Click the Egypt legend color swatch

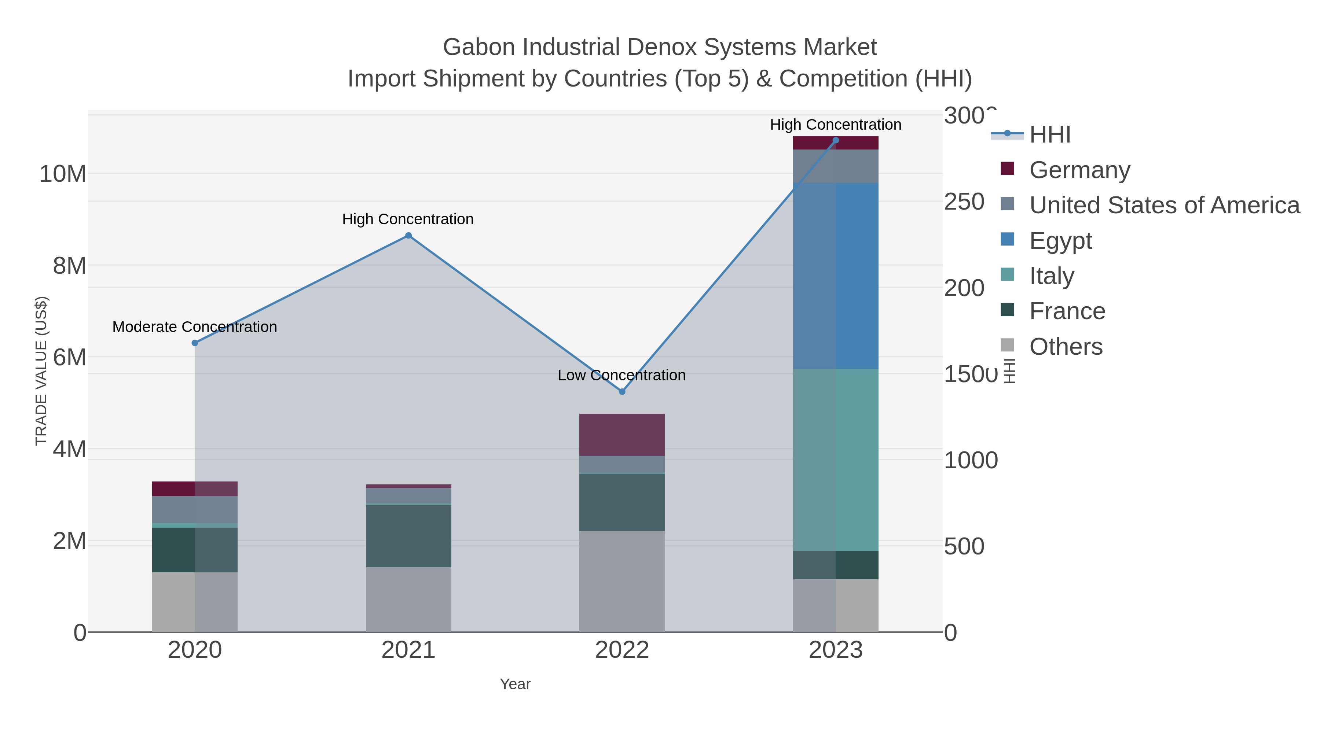click(x=1007, y=239)
